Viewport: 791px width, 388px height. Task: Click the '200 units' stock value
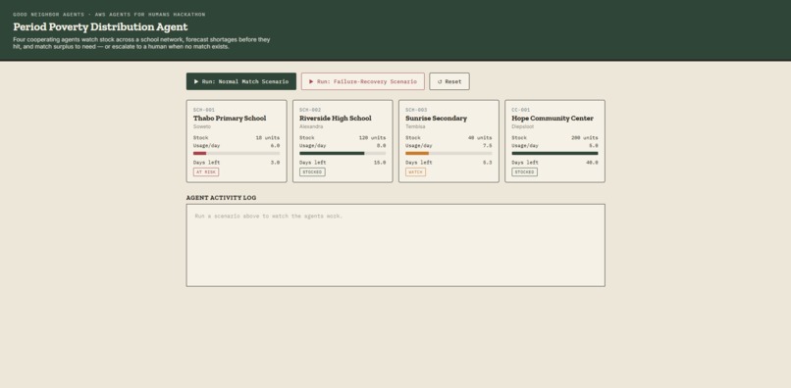point(585,137)
